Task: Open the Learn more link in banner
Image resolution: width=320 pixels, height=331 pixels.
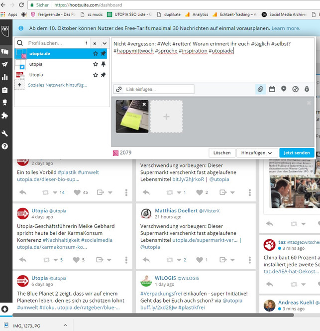Action: (286, 28)
